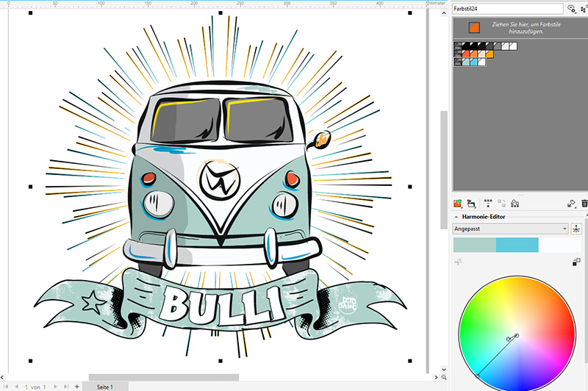Click the '1 von 1' page counter
This screenshot has height=391, width=588.
(x=35, y=387)
